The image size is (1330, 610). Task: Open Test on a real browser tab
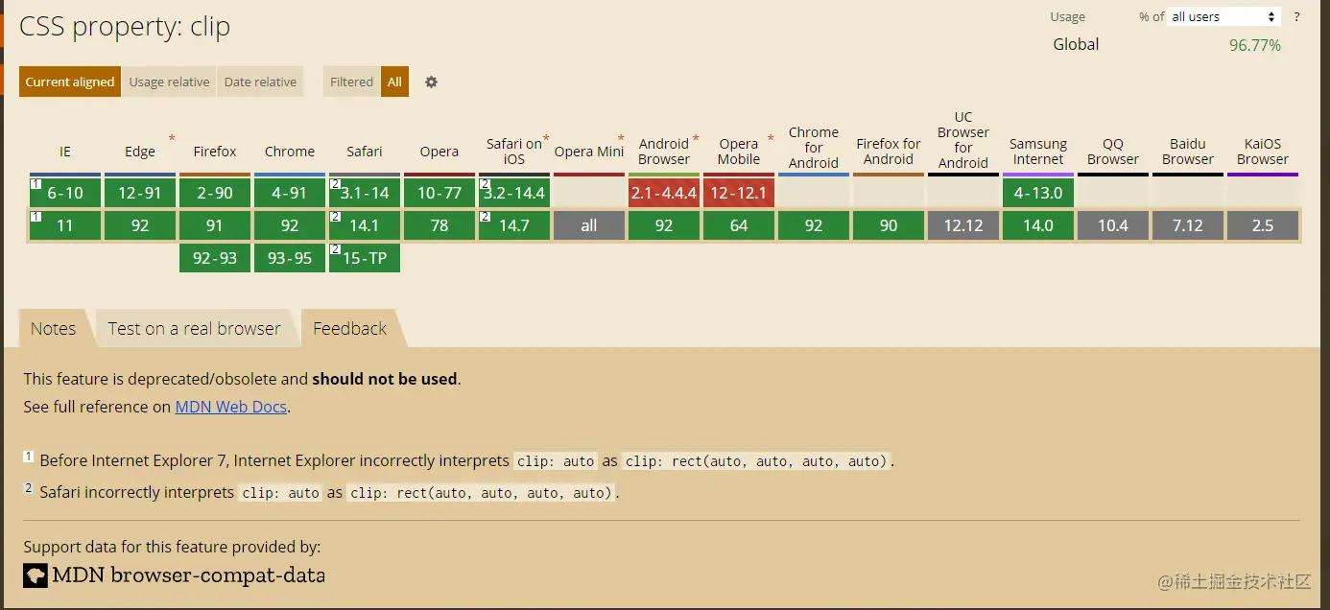pyautogui.click(x=194, y=328)
